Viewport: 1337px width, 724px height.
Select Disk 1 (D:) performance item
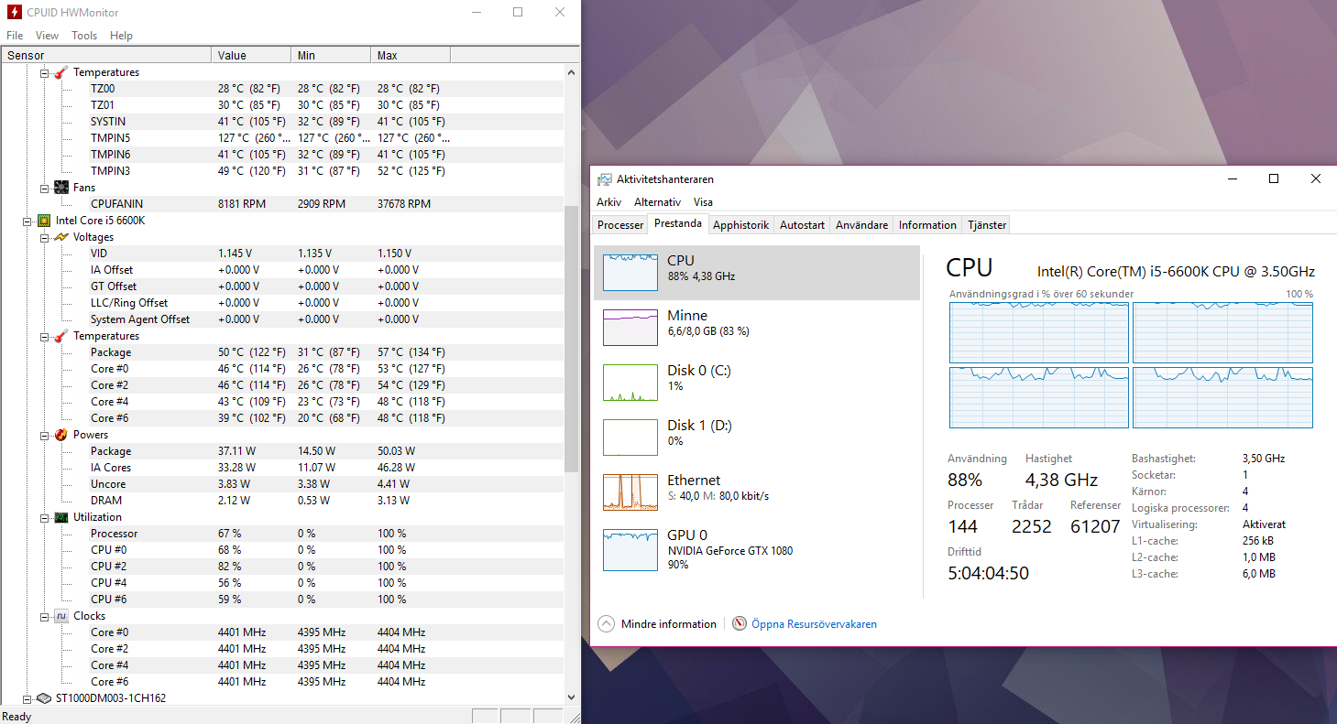point(757,438)
